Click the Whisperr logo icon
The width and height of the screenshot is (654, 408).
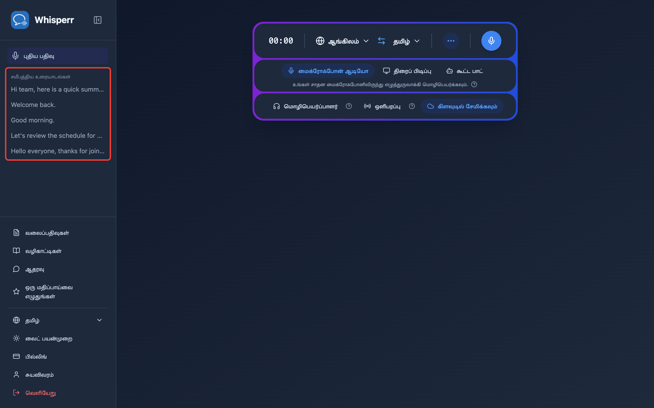point(20,20)
